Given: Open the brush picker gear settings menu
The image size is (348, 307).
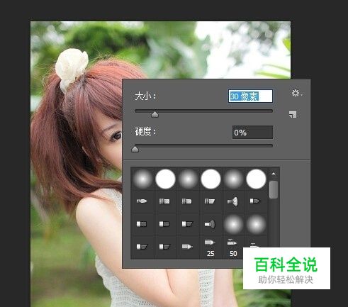Looking at the screenshot, I should (x=296, y=93).
